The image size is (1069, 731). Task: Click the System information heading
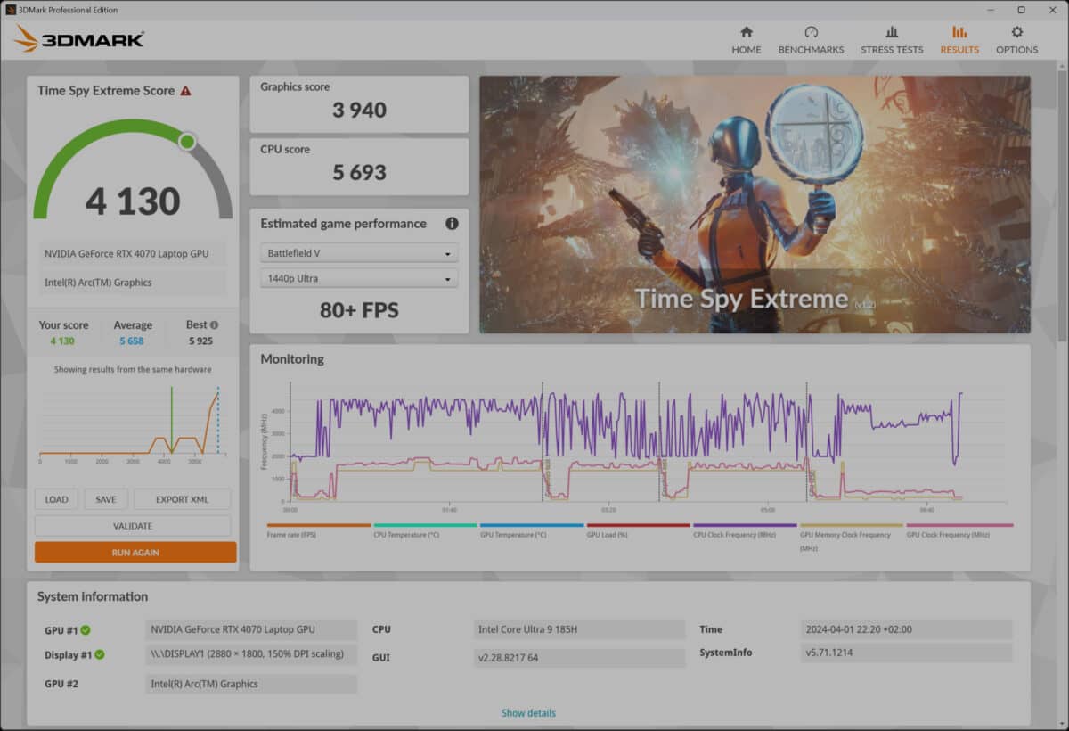tap(93, 596)
